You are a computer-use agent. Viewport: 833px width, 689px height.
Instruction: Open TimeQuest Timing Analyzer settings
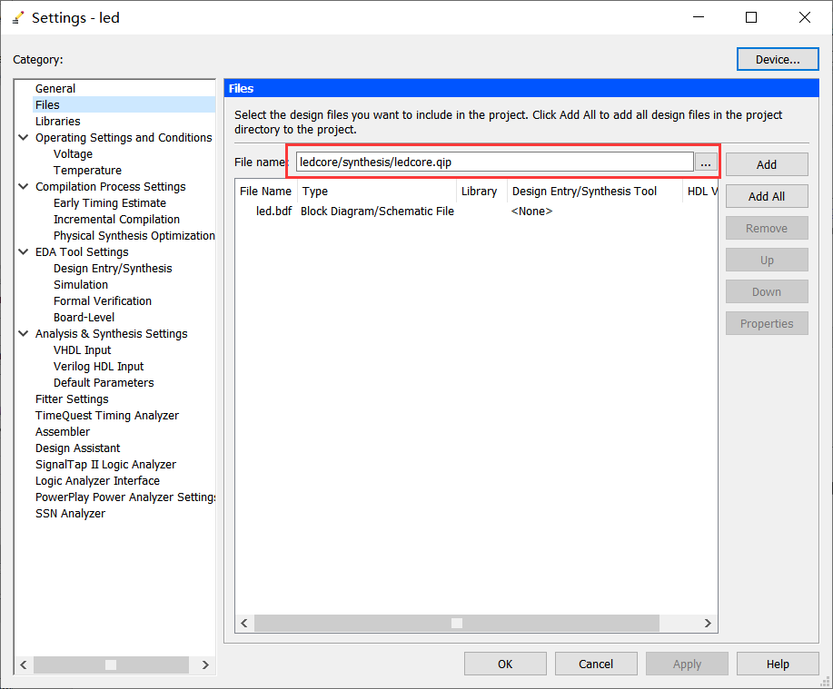(x=107, y=416)
